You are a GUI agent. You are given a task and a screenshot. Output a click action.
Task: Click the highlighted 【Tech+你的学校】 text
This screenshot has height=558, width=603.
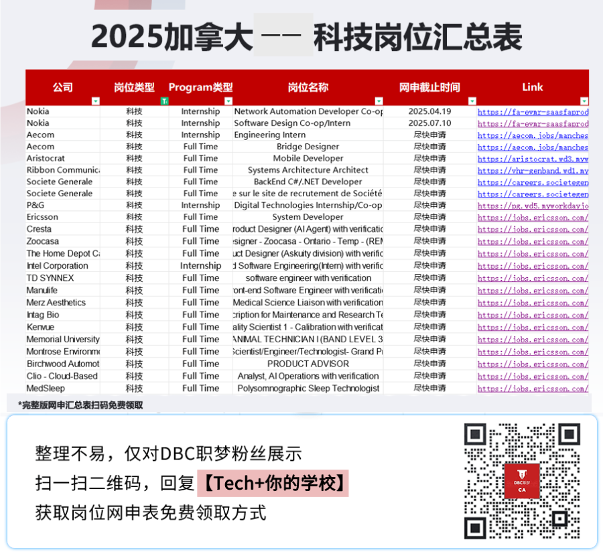[x=273, y=483]
